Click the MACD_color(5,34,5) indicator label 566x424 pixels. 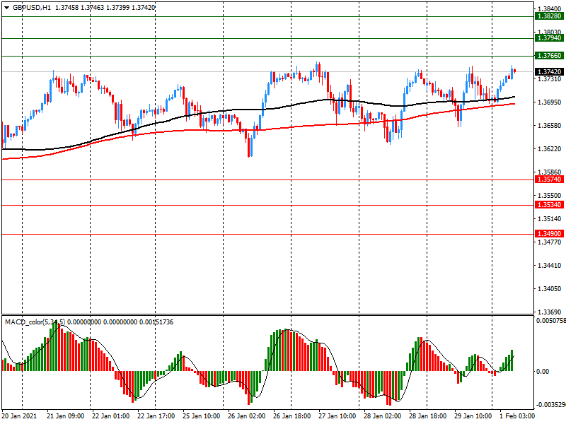[35, 322]
